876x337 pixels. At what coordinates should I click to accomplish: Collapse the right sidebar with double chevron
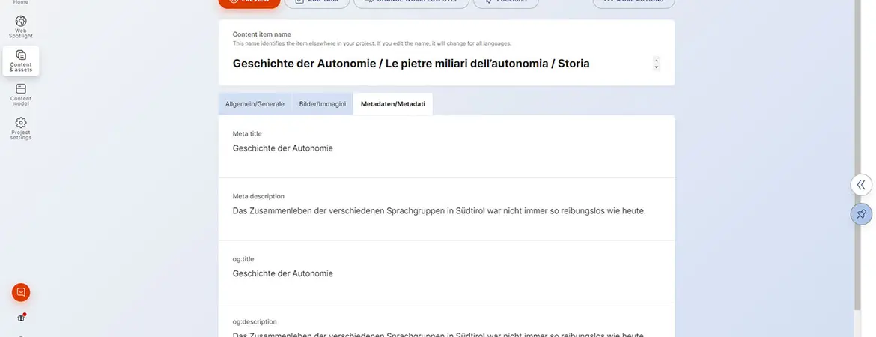(x=861, y=184)
